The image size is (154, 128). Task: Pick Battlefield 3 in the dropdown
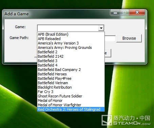pyautogui.click(x=71, y=61)
